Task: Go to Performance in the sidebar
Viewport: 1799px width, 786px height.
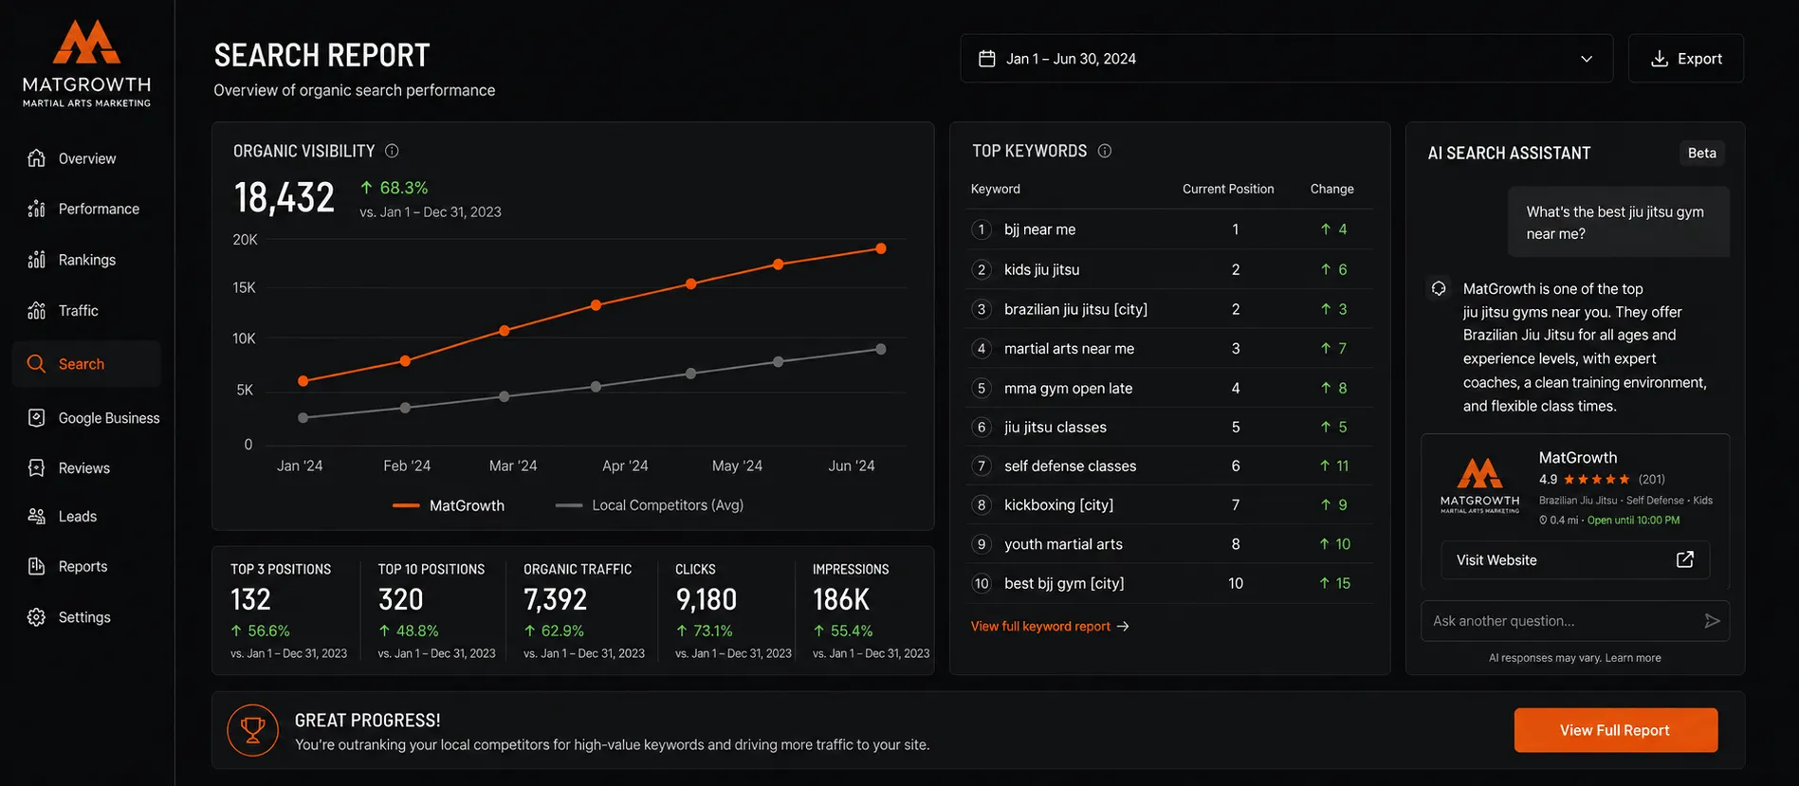Action: (x=99, y=209)
